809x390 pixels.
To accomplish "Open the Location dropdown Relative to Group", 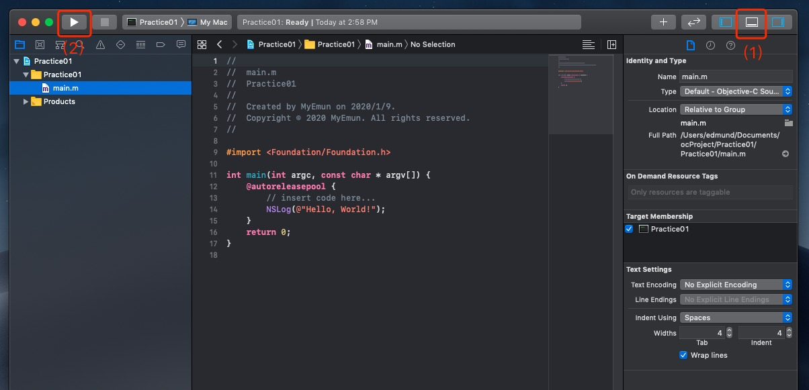I will click(x=736, y=109).
